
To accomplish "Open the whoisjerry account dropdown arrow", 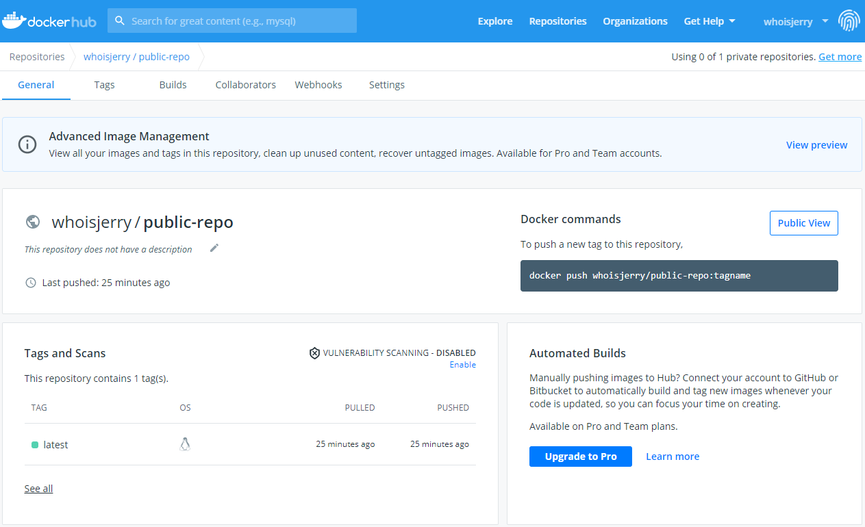I will click(x=825, y=21).
